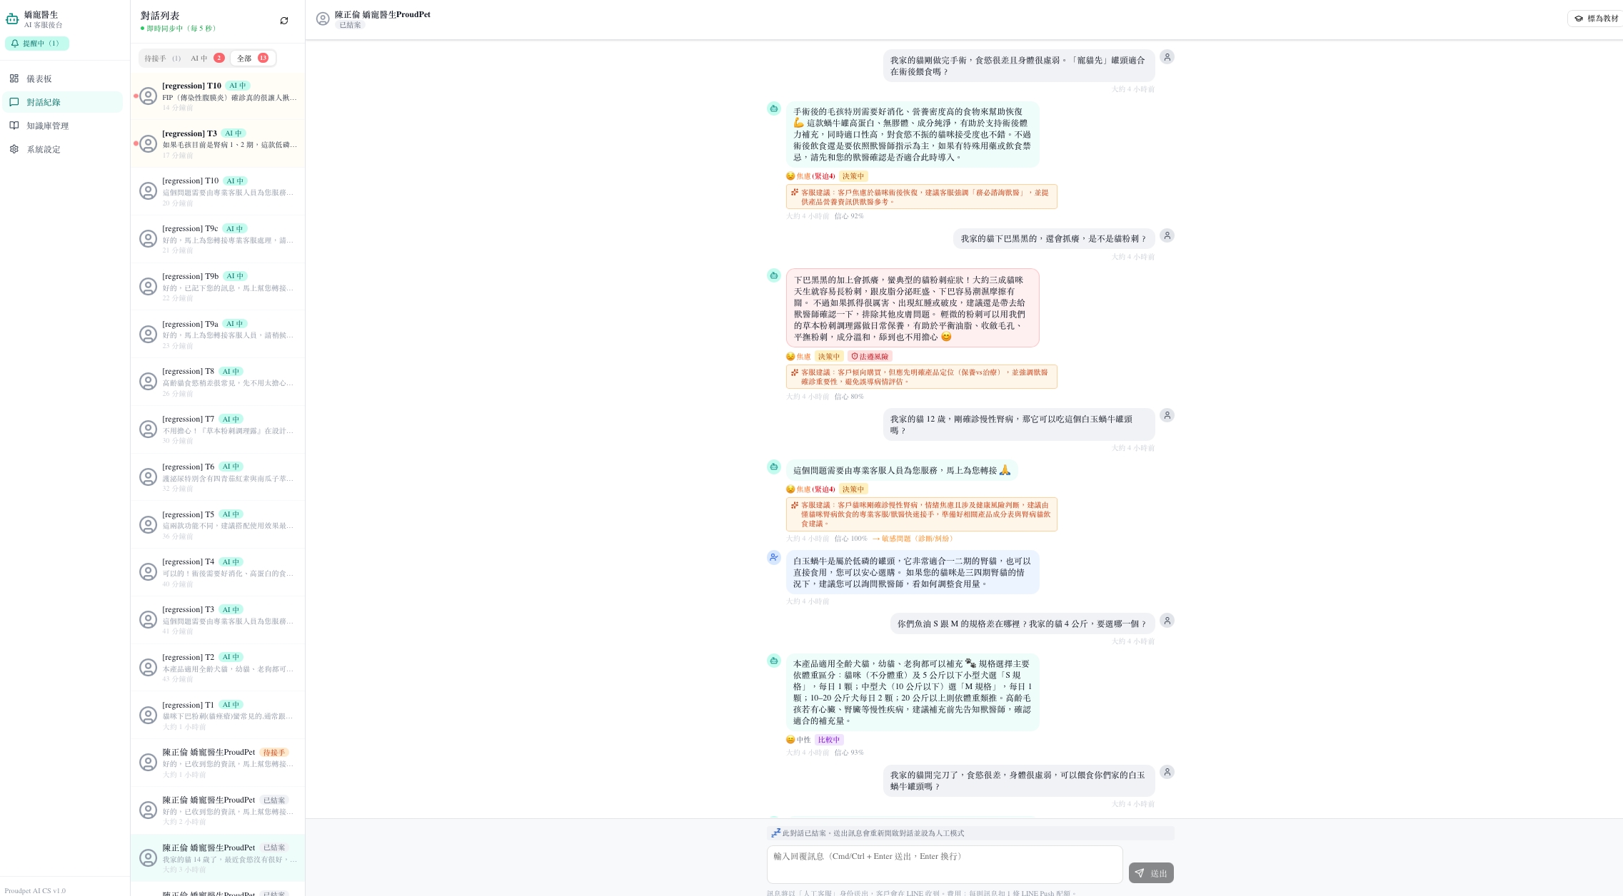1623x896 pixels.
Task: Click the 已結案 status under chat title
Action: 350,25
